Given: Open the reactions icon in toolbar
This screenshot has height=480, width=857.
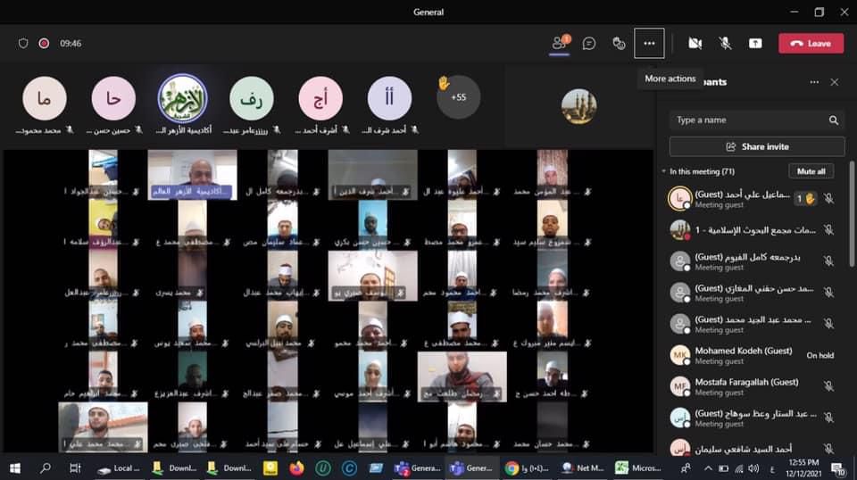Looking at the screenshot, I should (x=619, y=43).
